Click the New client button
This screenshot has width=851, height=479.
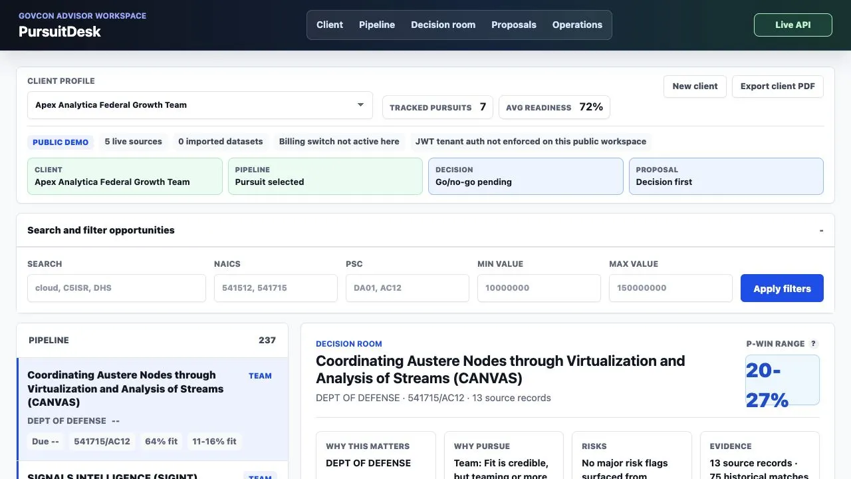point(695,86)
